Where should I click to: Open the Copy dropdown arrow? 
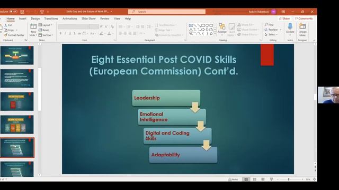17,30
